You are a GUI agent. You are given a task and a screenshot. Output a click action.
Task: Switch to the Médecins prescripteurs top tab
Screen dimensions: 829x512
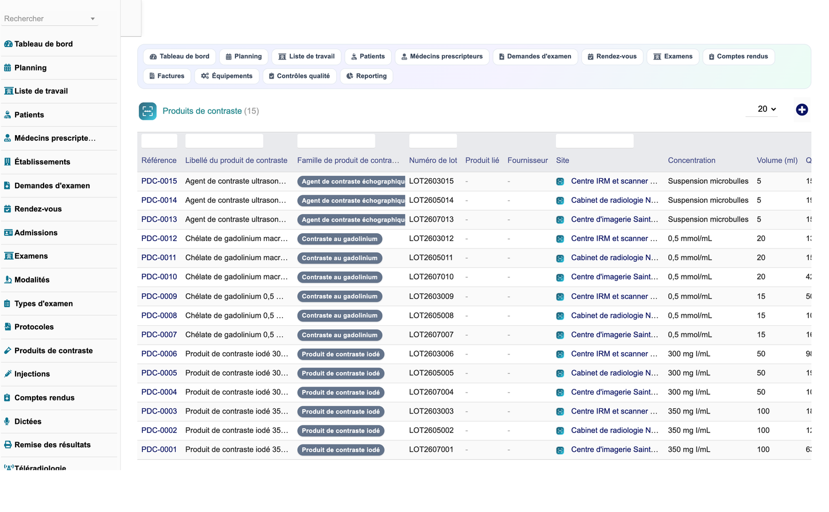442,57
